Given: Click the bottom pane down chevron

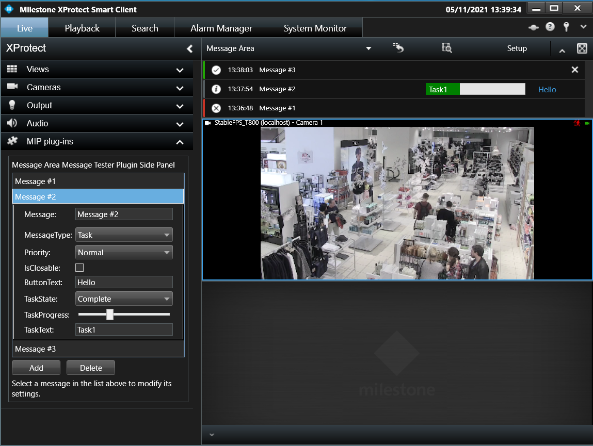Looking at the screenshot, I should click(x=212, y=435).
